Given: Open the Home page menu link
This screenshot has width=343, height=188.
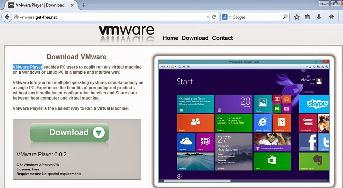Looking at the screenshot, I should 170,38.
